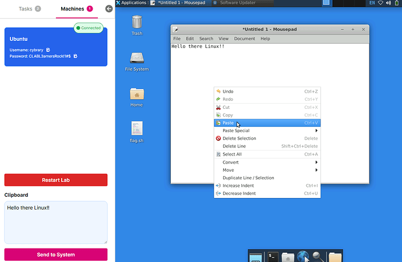
Task: Open the File System desktop icon
Action: tap(136, 59)
